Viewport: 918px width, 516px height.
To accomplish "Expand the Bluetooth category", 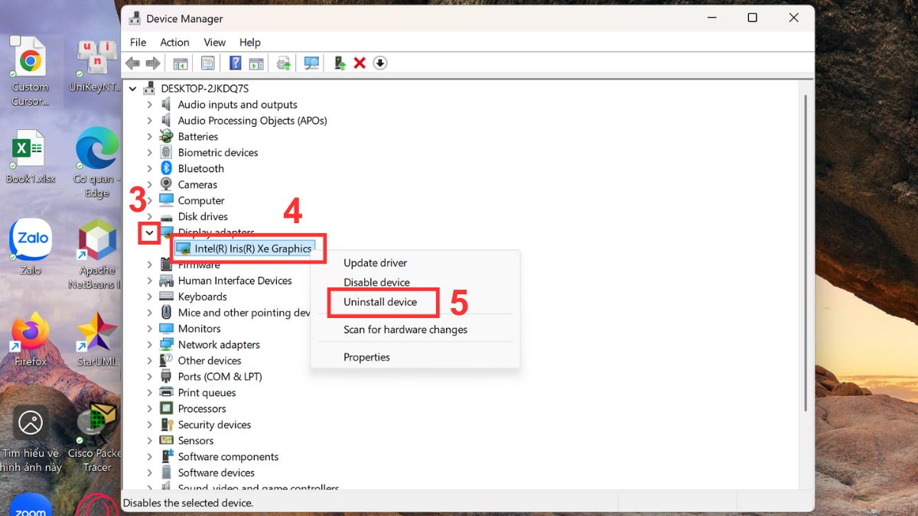I will 150,168.
